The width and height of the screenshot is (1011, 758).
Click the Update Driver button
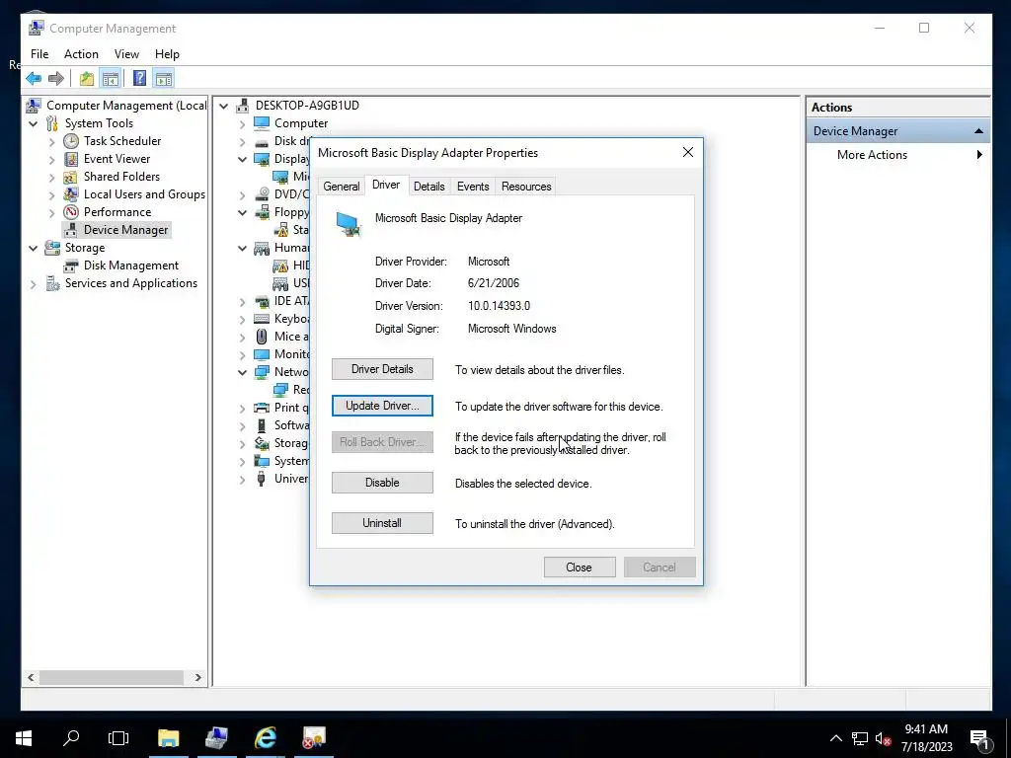tap(382, 406)
